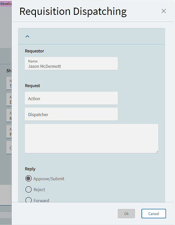
Task: Click the Requisition Dispatching title text
Action: point(73,12)
